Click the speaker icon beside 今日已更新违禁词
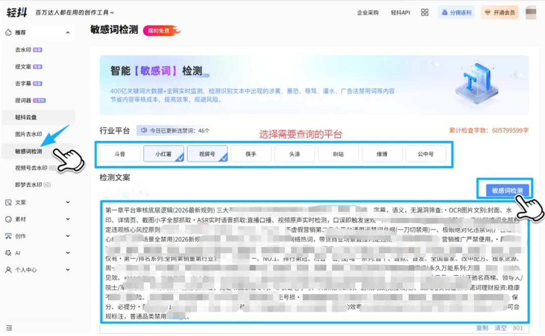This screenshot has height=336, width=545. pyautogui.click(x=144, y=131)
